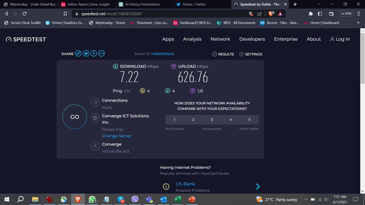The image size is (365, 205).
Task: Start a new test with GO
Action: 75,117
